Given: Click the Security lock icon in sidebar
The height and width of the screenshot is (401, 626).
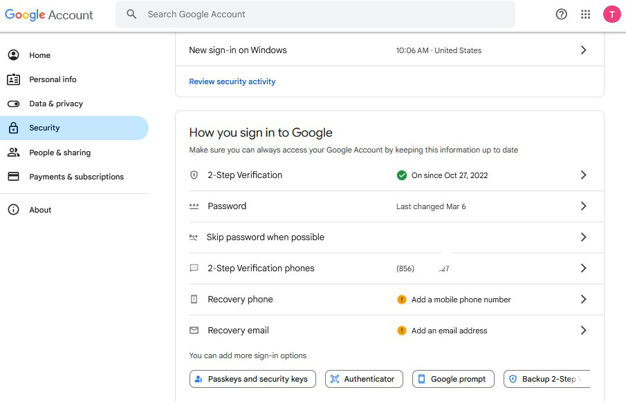Looking at the screenshot, I should (x=13, y=128).
